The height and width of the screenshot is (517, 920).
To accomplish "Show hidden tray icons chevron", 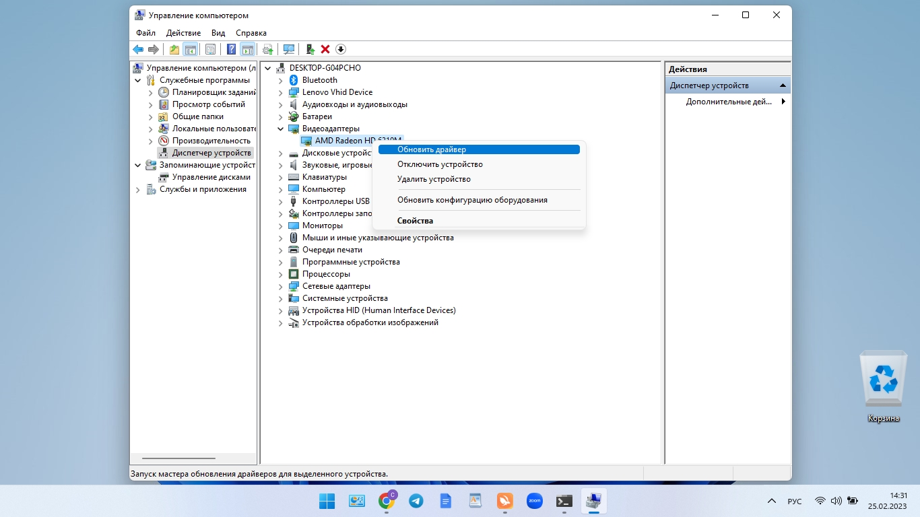I will click(772, 502).
